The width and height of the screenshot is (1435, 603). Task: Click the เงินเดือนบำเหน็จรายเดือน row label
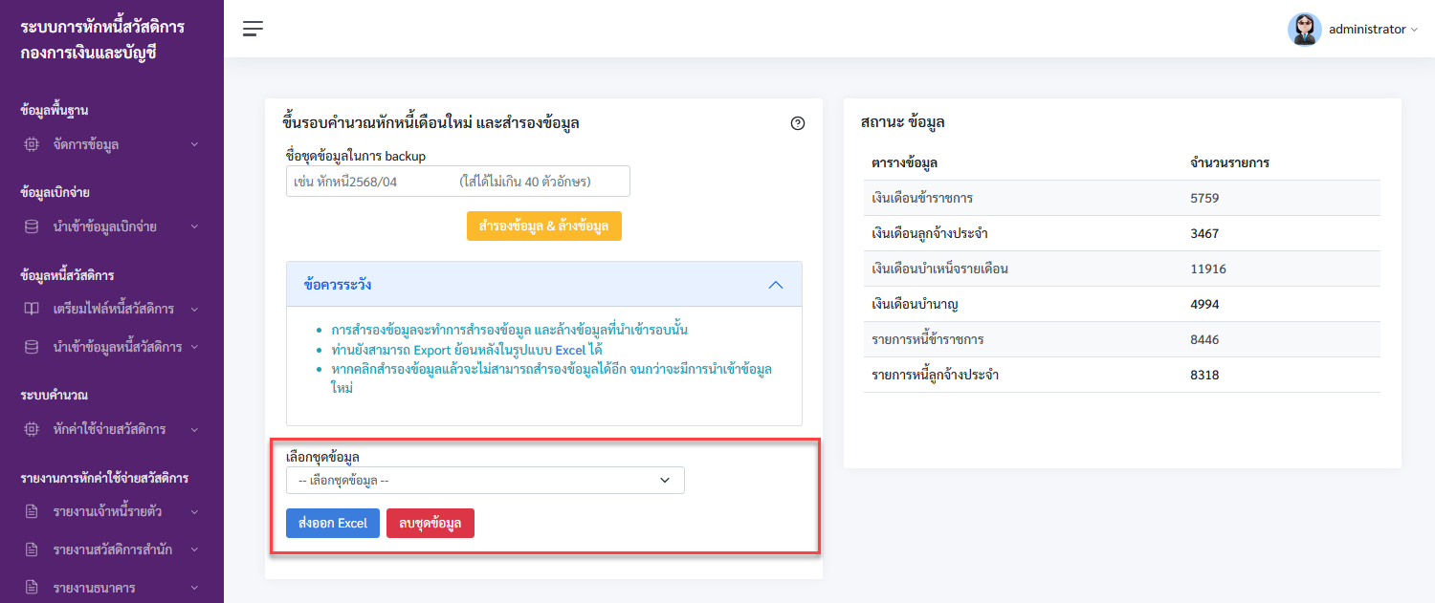(x=939, y=269)
